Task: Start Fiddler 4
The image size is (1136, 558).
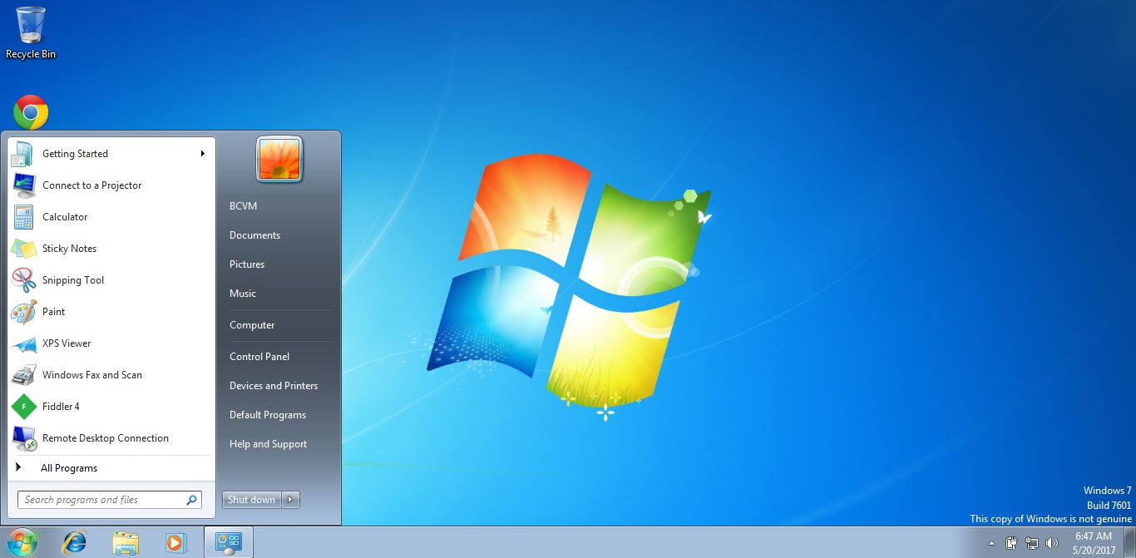Action: click(x=62, y=407)
